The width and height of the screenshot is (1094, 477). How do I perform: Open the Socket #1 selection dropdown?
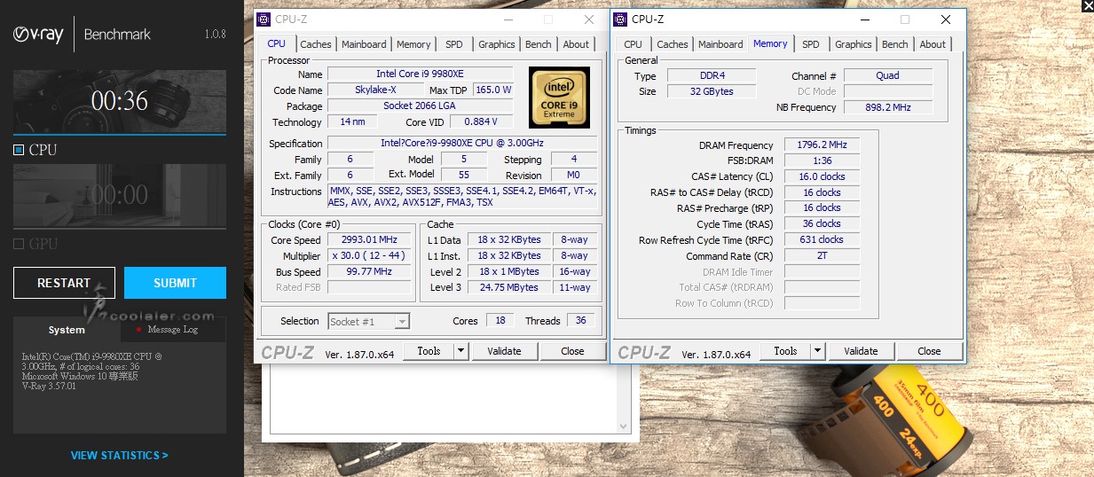tap(368, 321)
